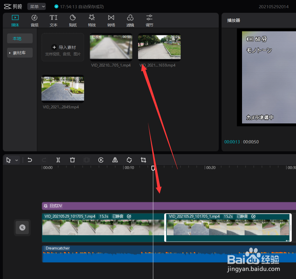Toggle mute on the main video track

(22, 228)
